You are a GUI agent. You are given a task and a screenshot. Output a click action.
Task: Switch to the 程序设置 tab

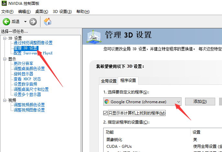(x=128, y=81)
